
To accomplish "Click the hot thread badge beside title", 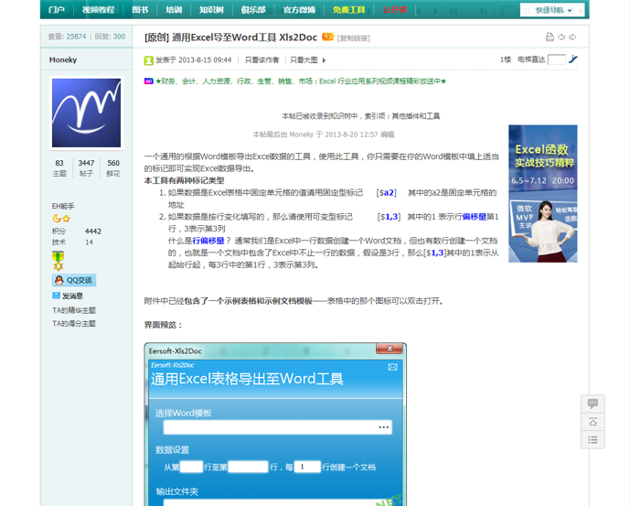I will (328, 37).
